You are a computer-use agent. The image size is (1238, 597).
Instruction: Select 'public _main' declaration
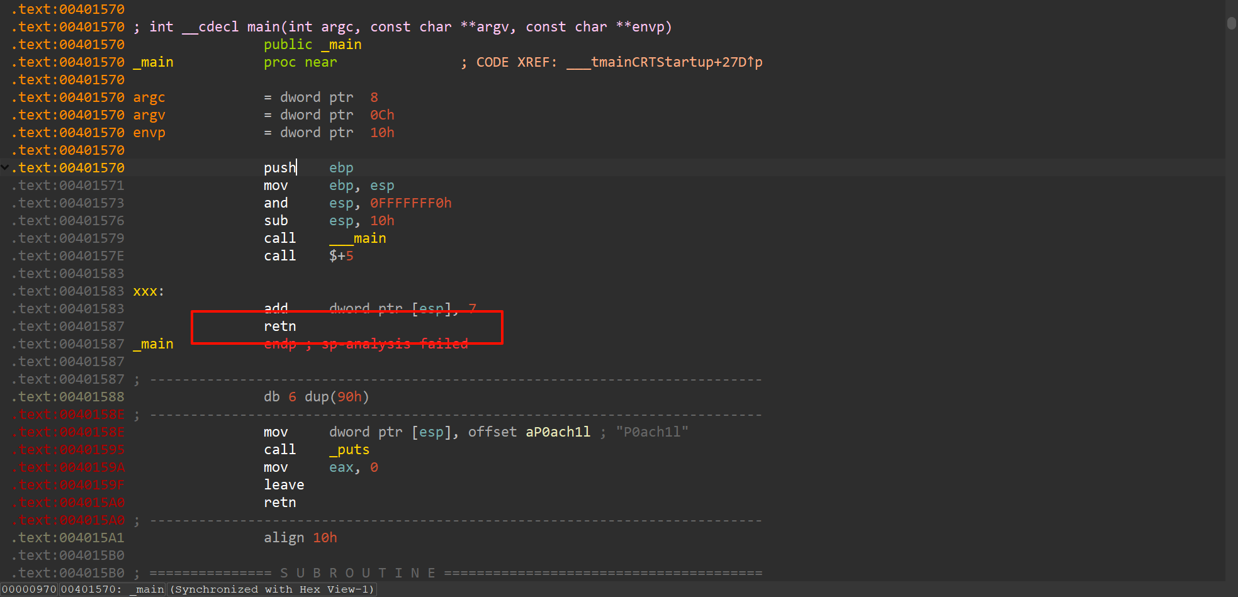pyautogui.click(x=313, y=45)
